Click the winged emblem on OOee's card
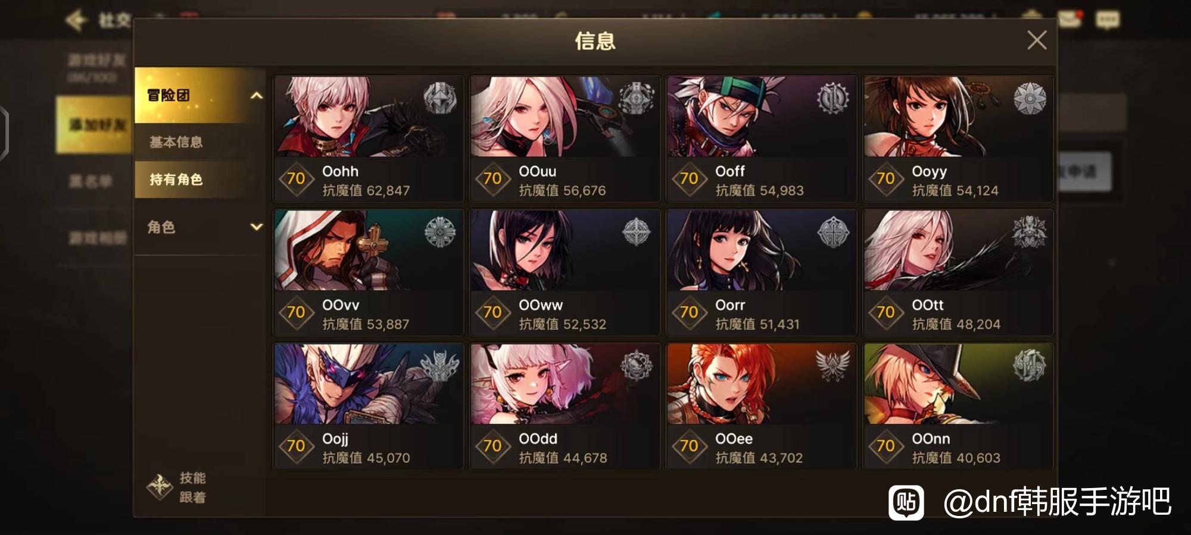1191x535 pixels. pyautogui.click(x=833, y=365)
